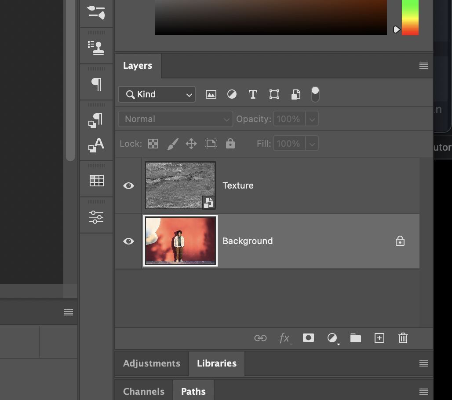This screenshot has height=400, width=452.
Task: Add a new layer mask
Action: click(308, 338)
